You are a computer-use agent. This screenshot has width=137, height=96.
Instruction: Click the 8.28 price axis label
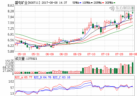(x=11, y=11)
